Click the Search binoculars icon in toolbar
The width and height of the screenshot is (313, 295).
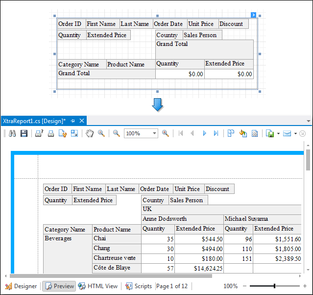[12, 133]
